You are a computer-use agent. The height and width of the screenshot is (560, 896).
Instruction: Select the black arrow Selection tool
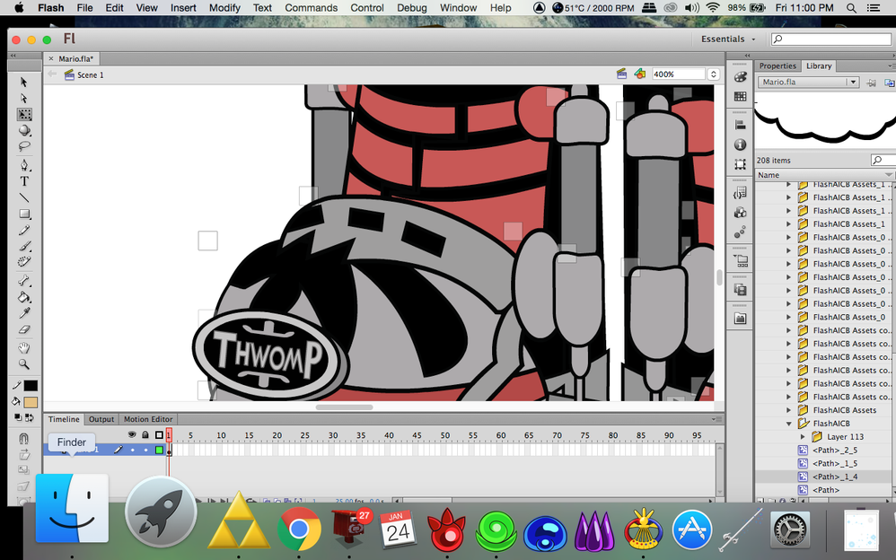tap(24, 83)
